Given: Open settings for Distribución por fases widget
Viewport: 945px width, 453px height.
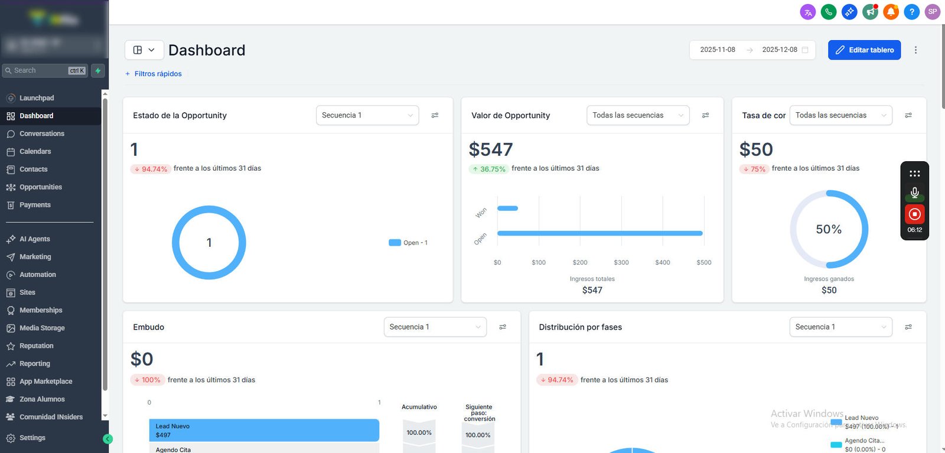Looking at the screenshot, I should coord(908,327).
